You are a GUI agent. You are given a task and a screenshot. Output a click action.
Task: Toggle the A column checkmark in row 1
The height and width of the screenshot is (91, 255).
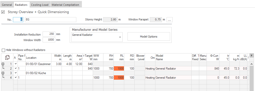16,64
